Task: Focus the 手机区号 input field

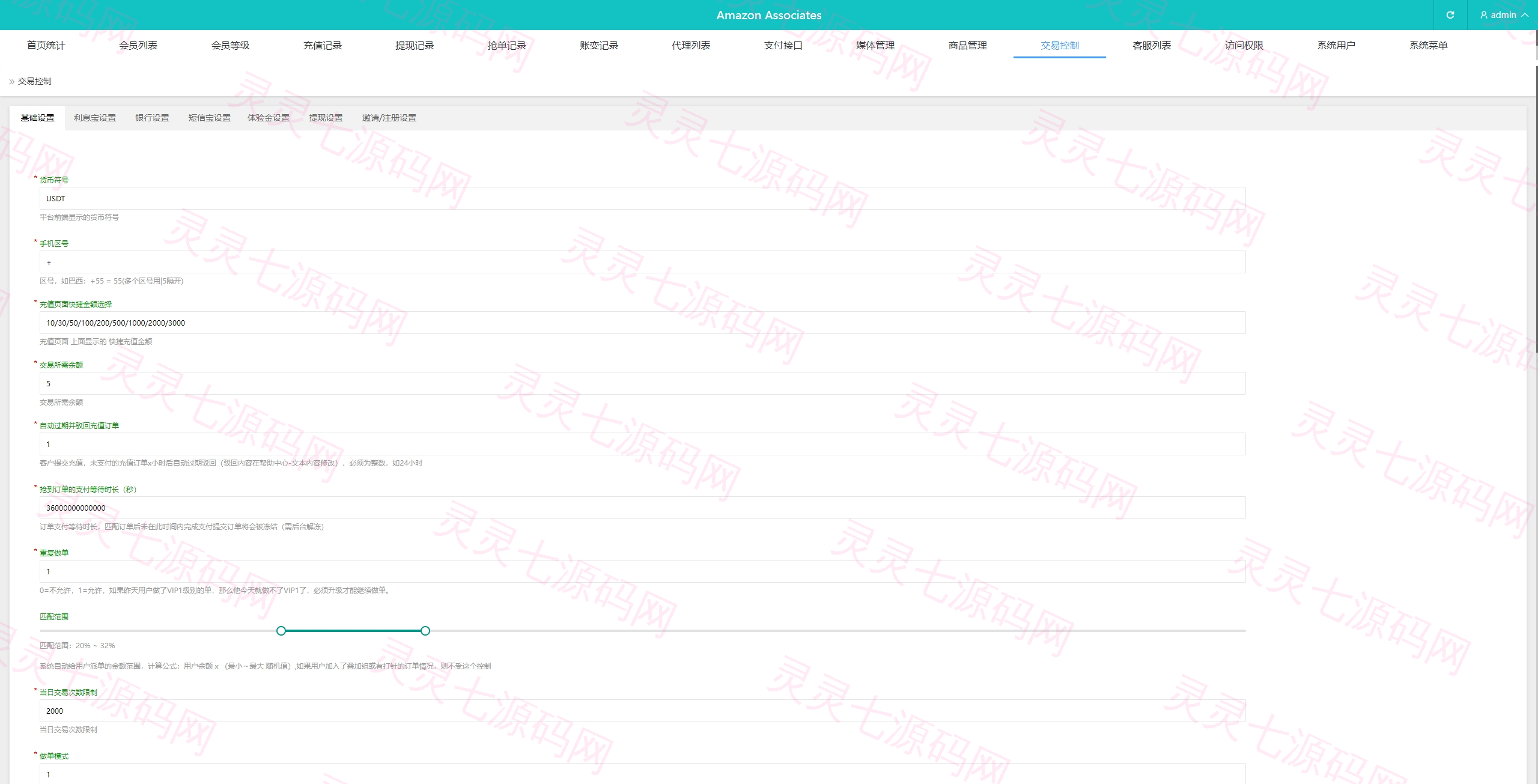Action: [x=643, y=262]
